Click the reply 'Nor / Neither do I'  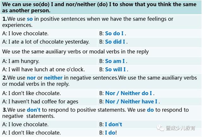(128, 93)
